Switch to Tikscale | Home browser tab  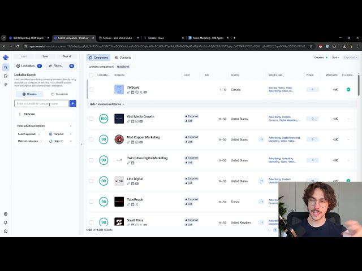point(156,38)
